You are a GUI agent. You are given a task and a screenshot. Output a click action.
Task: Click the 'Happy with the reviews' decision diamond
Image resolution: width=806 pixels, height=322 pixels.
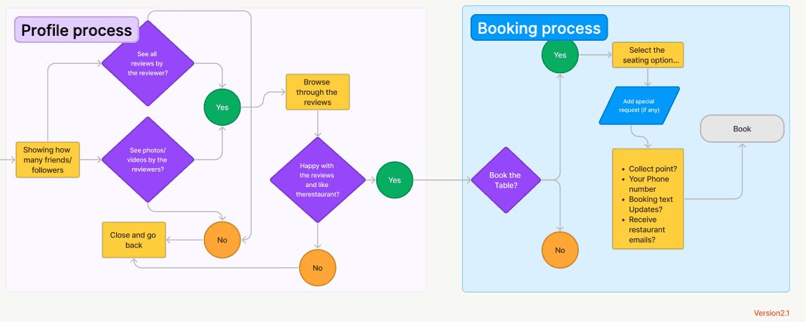(318, 180)
